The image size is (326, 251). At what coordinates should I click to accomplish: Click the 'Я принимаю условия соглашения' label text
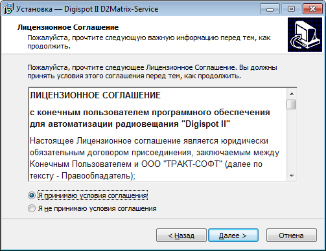pos(93,195)
